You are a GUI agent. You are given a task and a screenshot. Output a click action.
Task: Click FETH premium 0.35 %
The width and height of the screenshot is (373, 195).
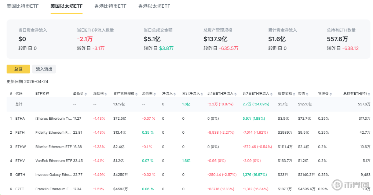pyautogui.click(x=148, y=132)
